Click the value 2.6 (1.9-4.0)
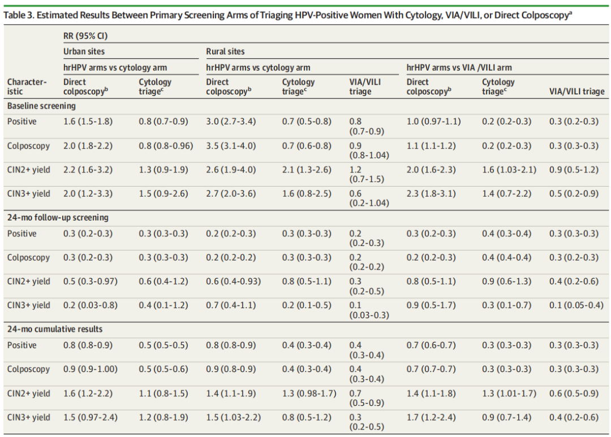This screenshot has height=437, width=611. tap(231, 170)
